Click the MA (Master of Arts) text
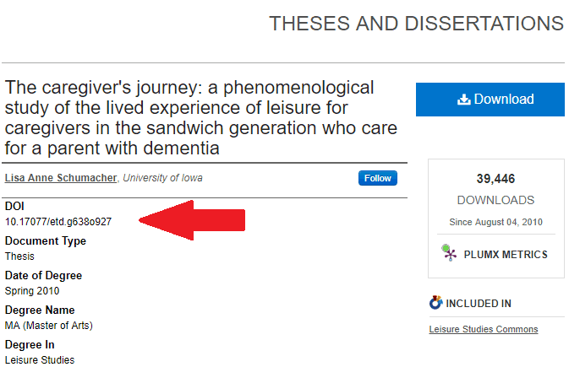Viewport: 569px width, 367px height. point(49,326)
